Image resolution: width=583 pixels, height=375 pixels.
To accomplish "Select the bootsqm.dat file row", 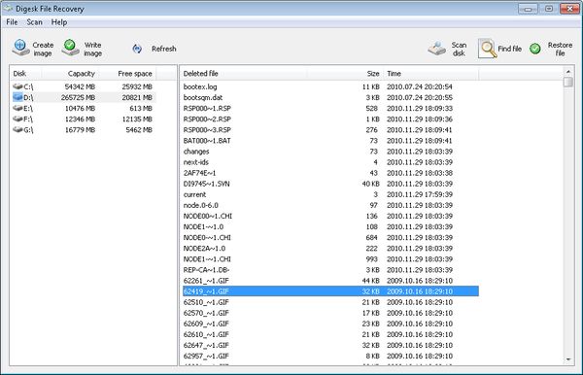I will [330, 97].
